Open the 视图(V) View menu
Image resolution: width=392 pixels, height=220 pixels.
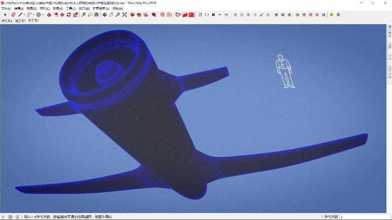32,9
